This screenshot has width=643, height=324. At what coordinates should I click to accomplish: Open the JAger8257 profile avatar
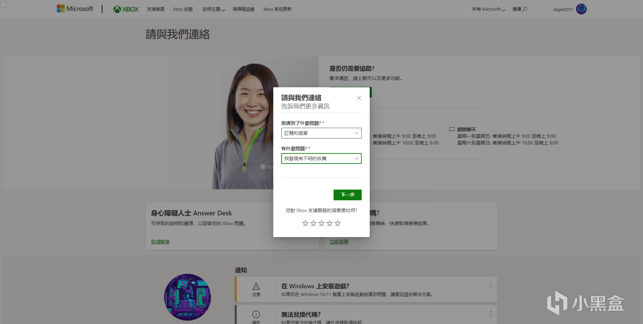(x=581, y=9)
